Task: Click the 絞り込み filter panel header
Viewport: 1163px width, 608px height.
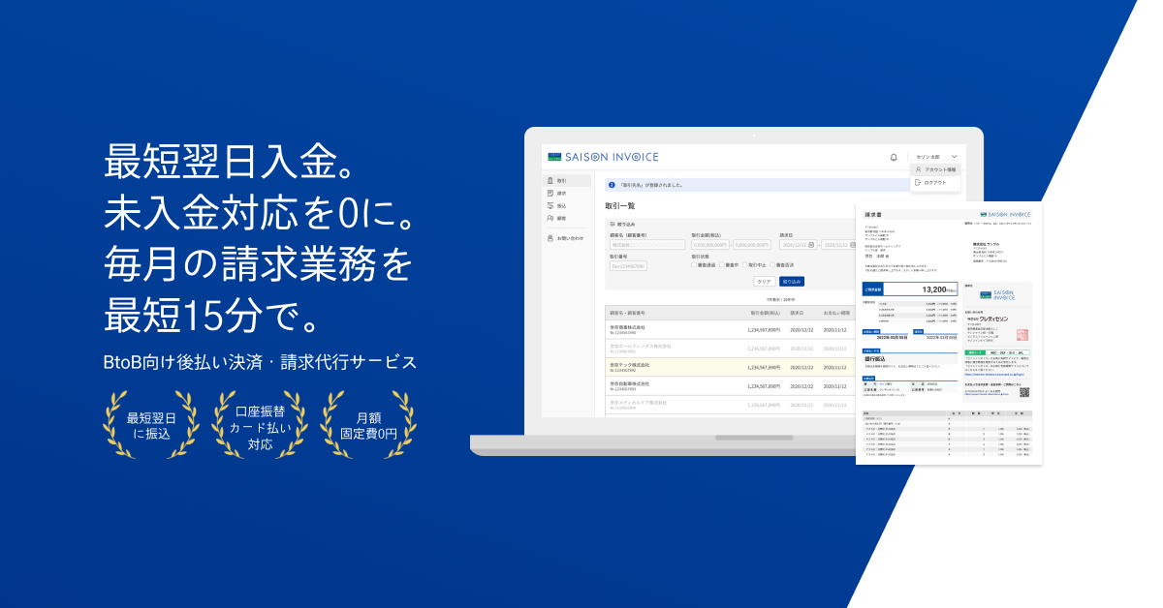Action: click(622, 224)
